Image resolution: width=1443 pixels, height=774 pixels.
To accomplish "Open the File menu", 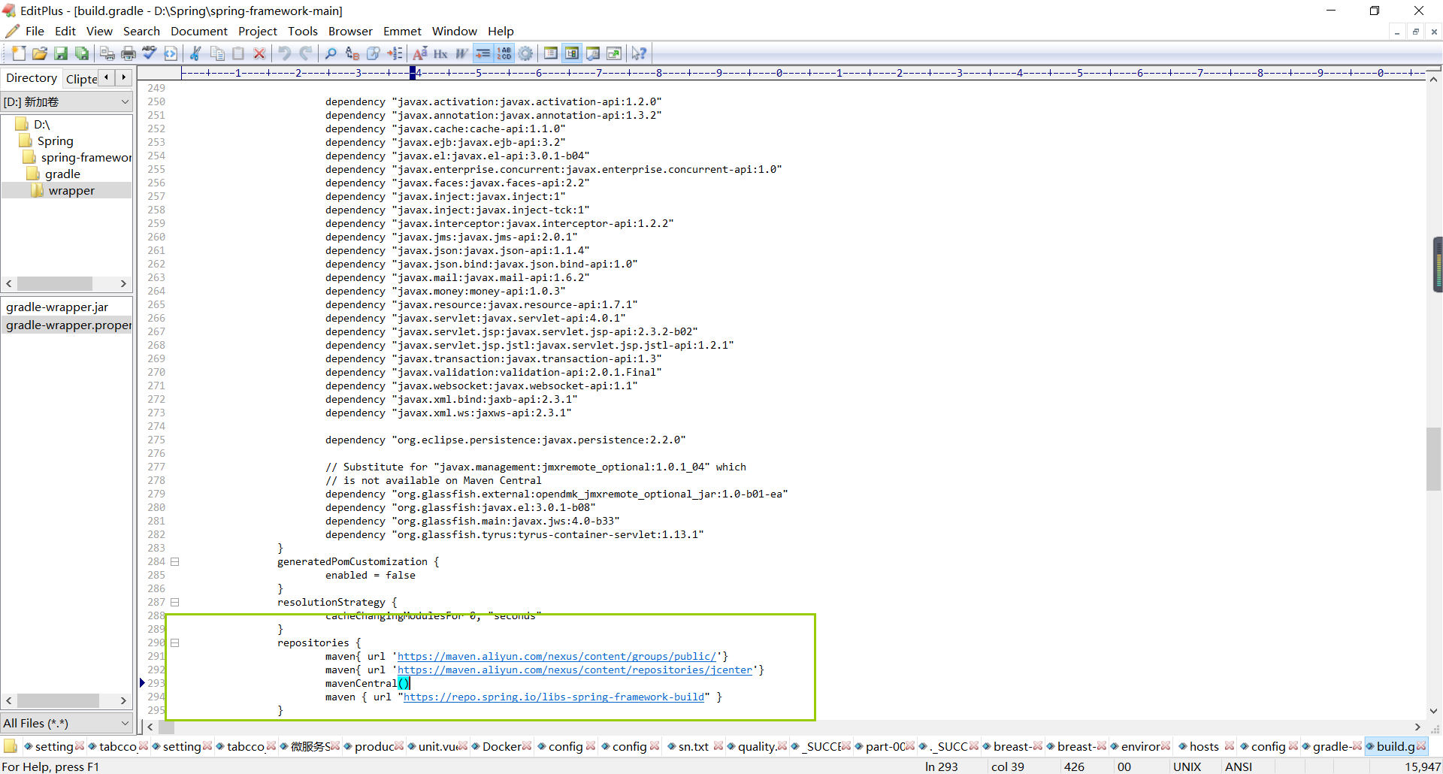I will (35, 31).
